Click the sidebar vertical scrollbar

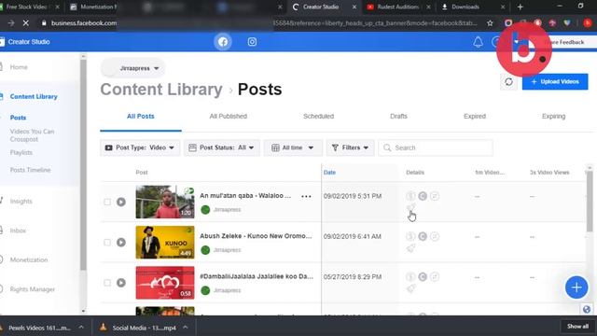(83, 164)
